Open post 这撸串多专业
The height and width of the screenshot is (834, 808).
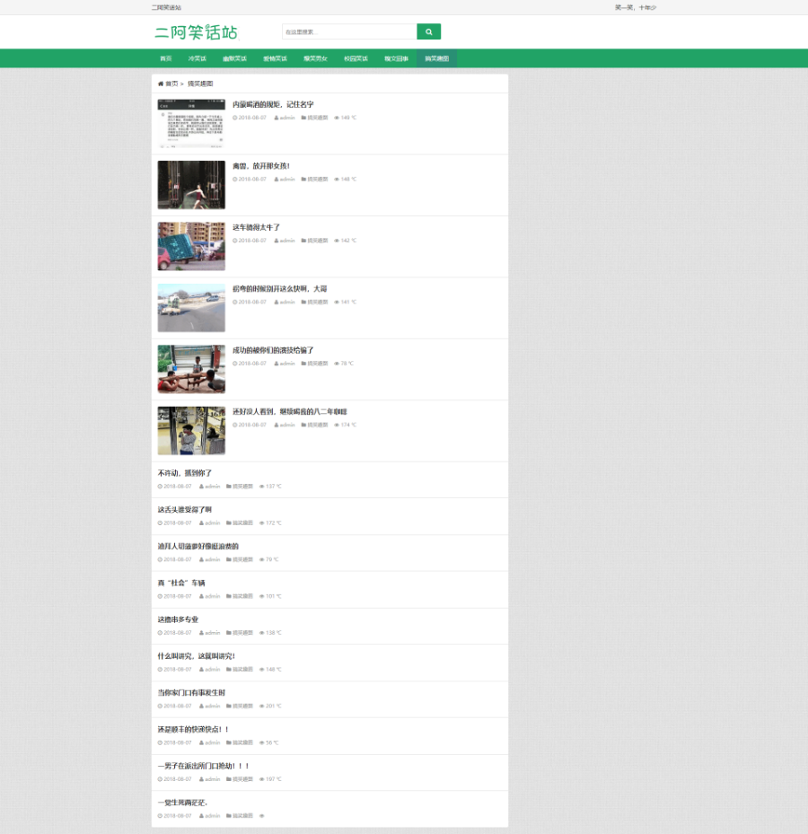pyautogui.click(x=178, y=619)
